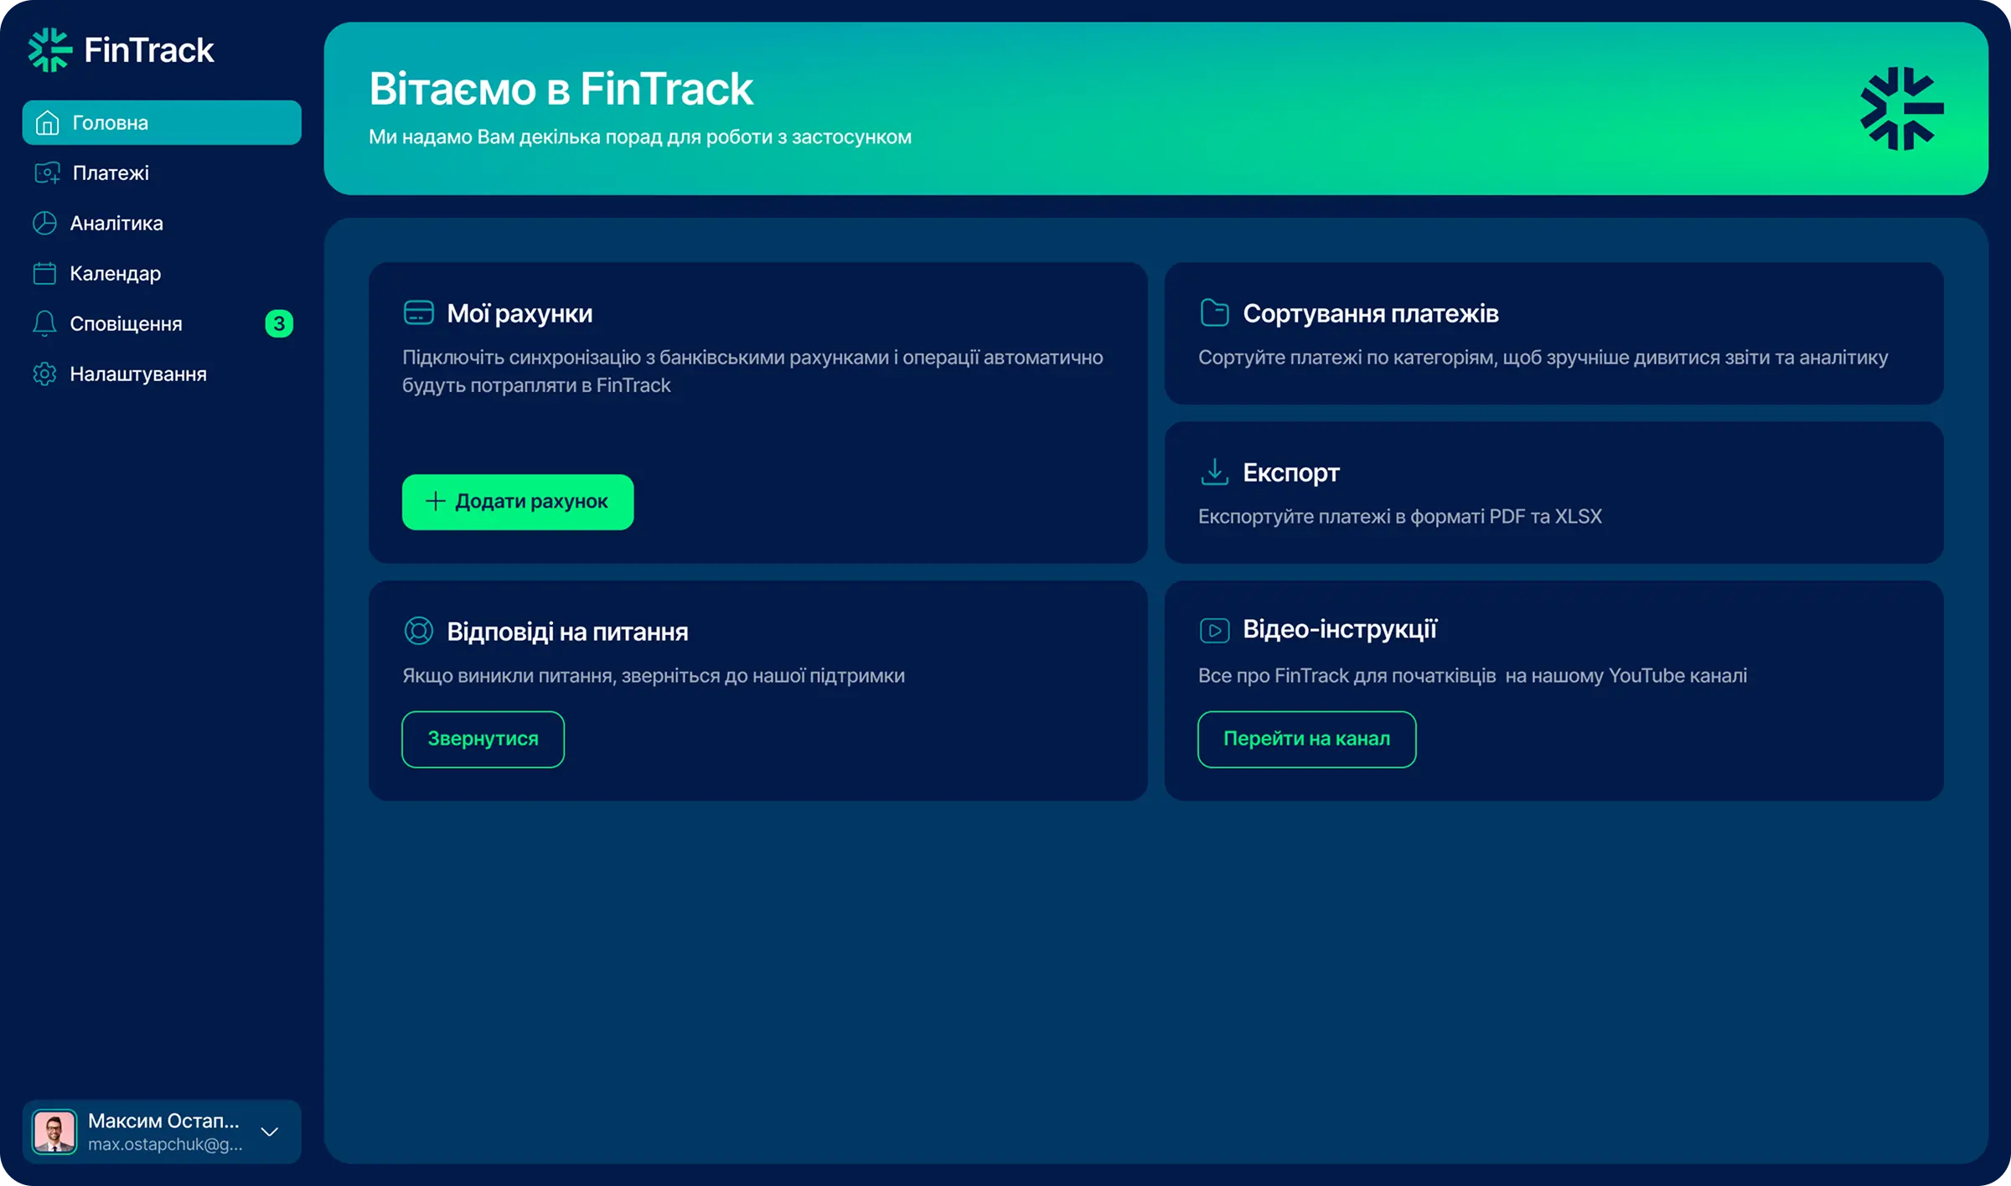
Task: Click the home icon next to Головна
Action: pos(48,123)
